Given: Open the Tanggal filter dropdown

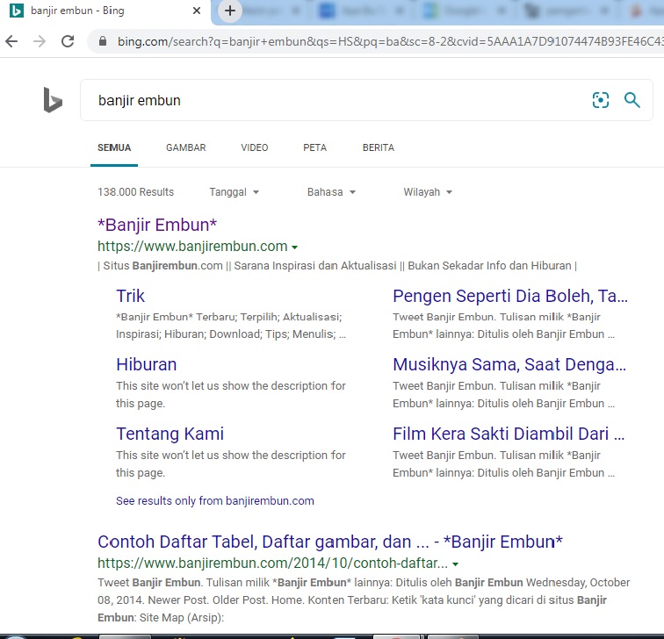Looking at the screenshot, I should coord(235,192).
